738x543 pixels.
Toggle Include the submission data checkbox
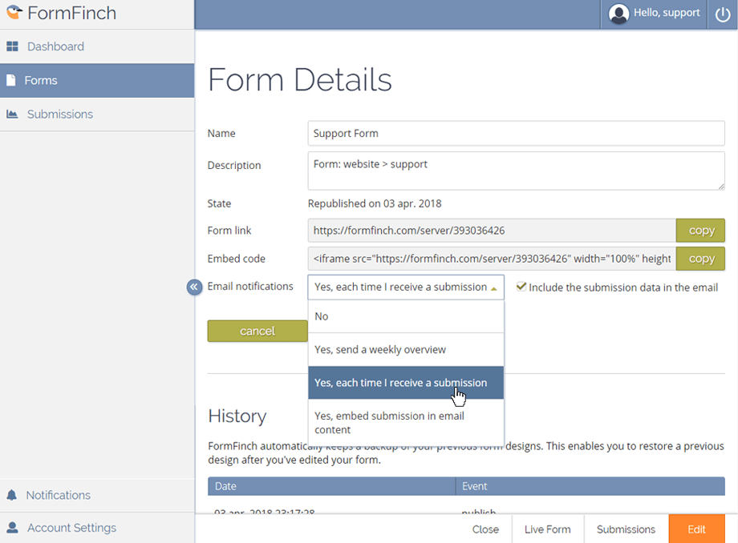[x=521, y=287]
